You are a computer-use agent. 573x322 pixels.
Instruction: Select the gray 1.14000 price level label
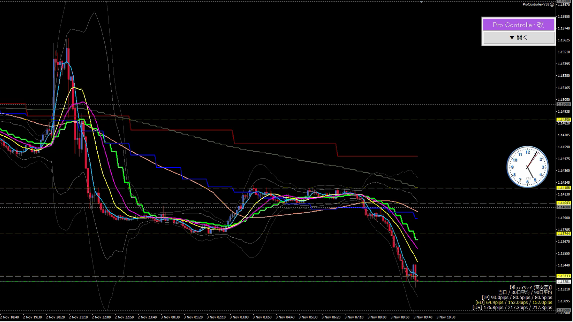pos(564,207)
